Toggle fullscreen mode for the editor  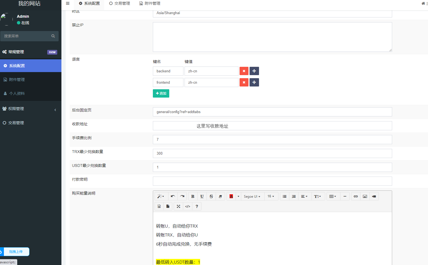click(178, 206)
